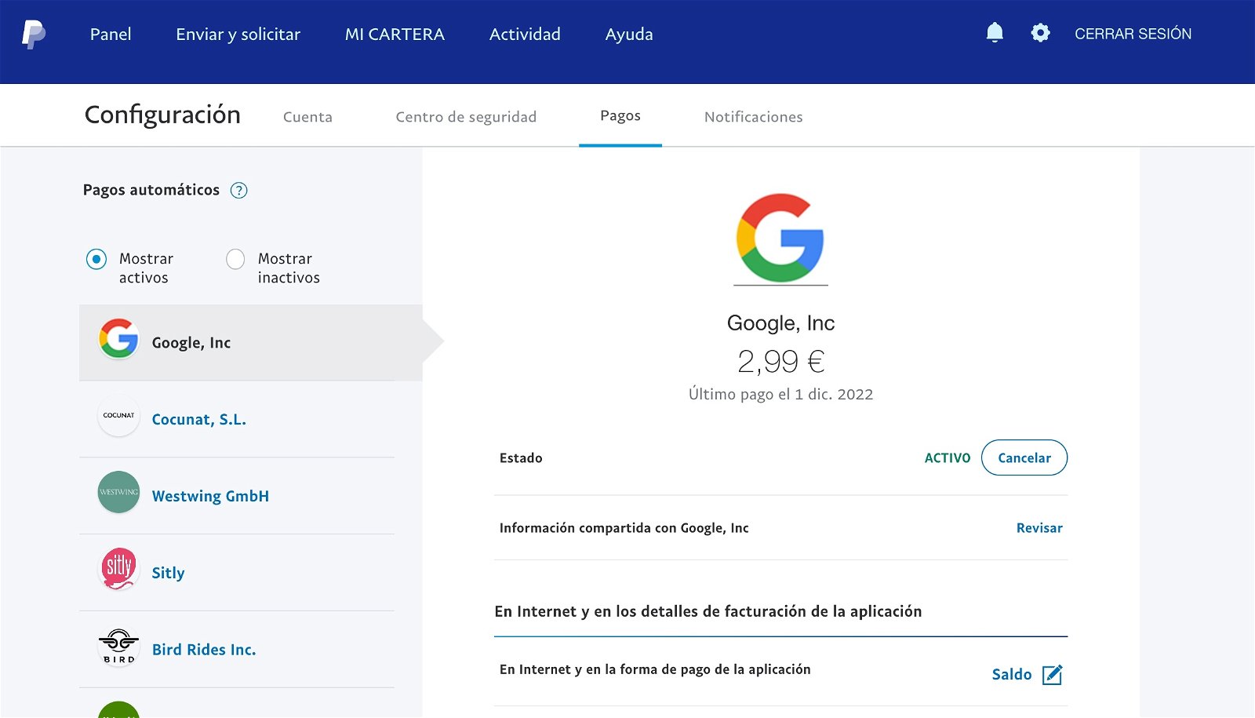Click the 'Último pago el 1 dic. 2022' text
The width and height of the screenshot is (1255, 718).
point(780,394)
